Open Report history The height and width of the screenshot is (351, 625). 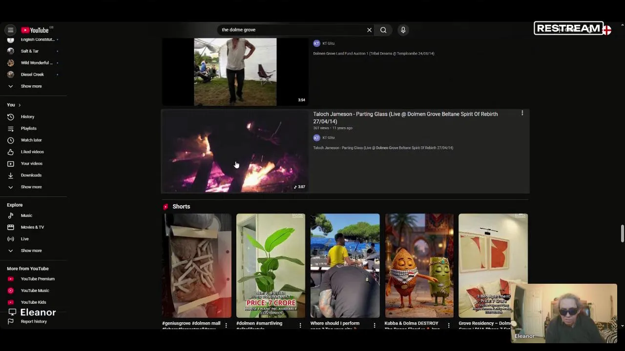33,322
